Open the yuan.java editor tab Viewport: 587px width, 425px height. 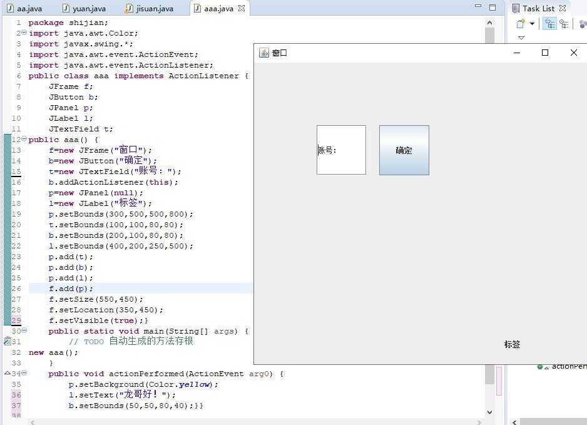pos(84,8)
